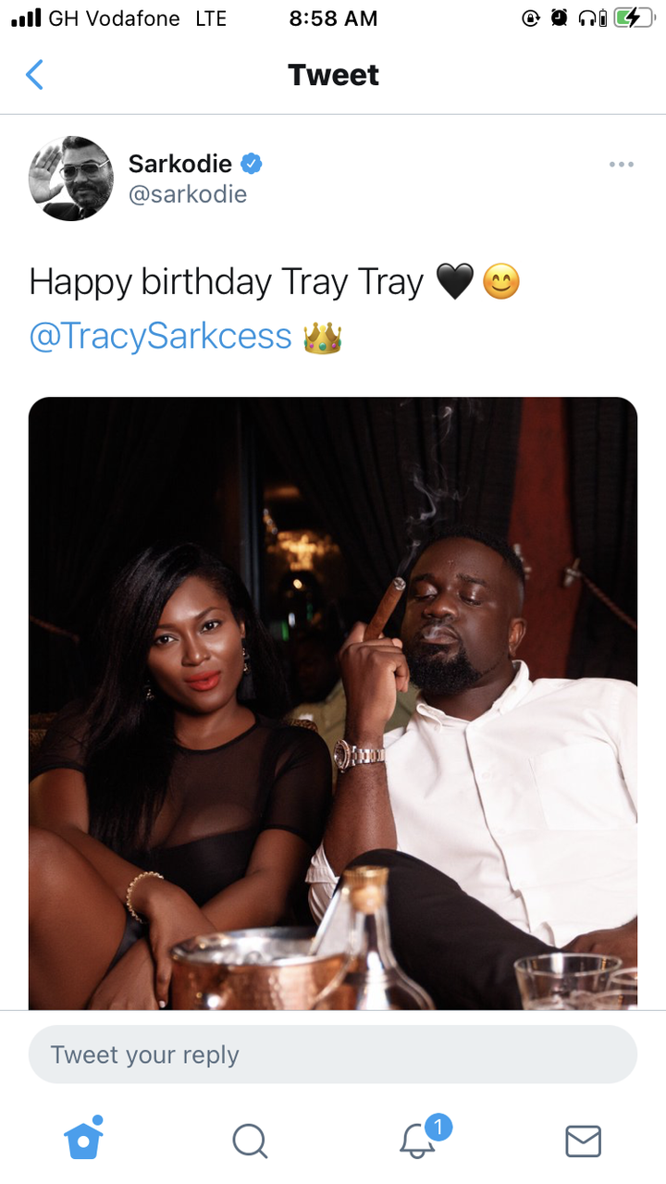View the attached couple photo
Viewport: 666px width, 1184px height.
coord(333,703)
